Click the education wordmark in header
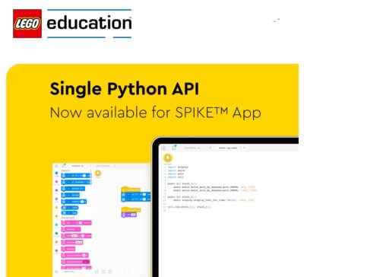This screenshot has height=277, width=380. click(89, 23)
